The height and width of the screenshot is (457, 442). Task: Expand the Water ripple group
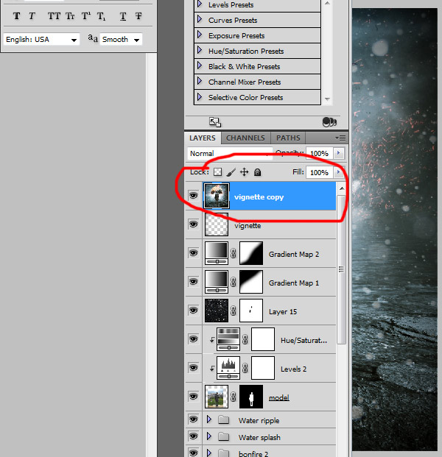[x=209, y=419]
